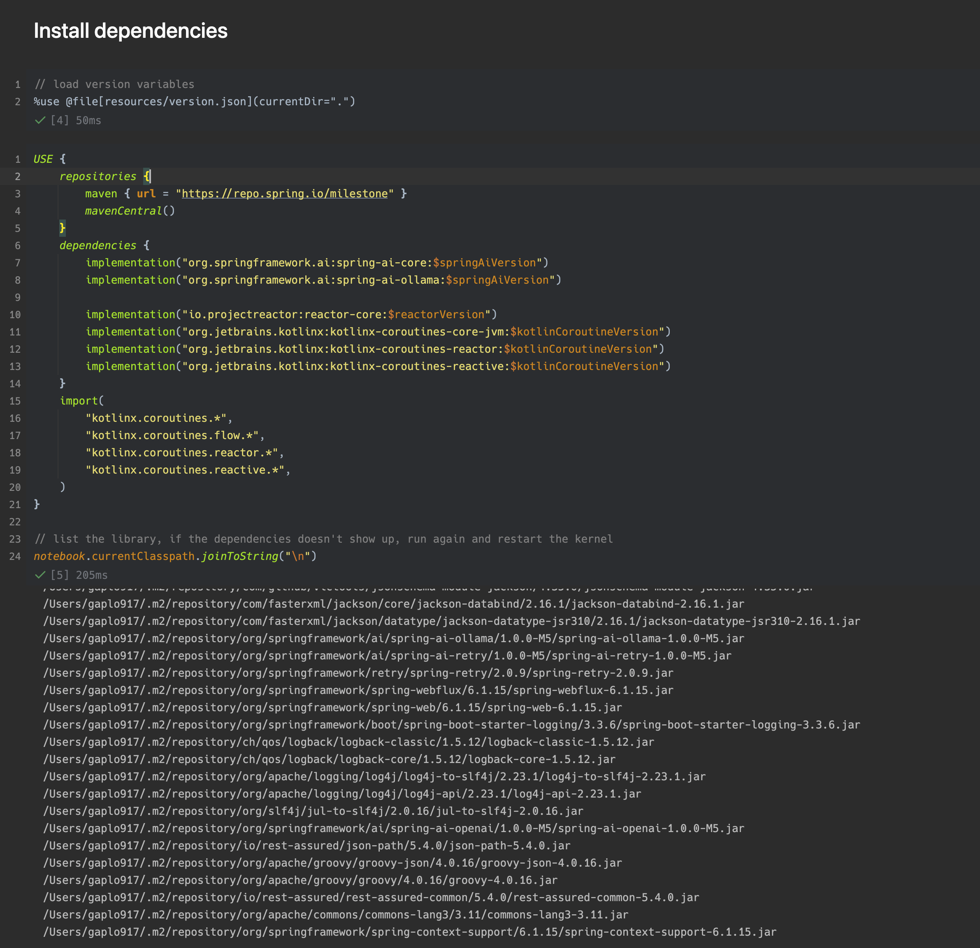Click the "kotlinx.coroutines.reactor.*" import string
Viewport: 980px width, 948px height.
[x=181, y=453]
